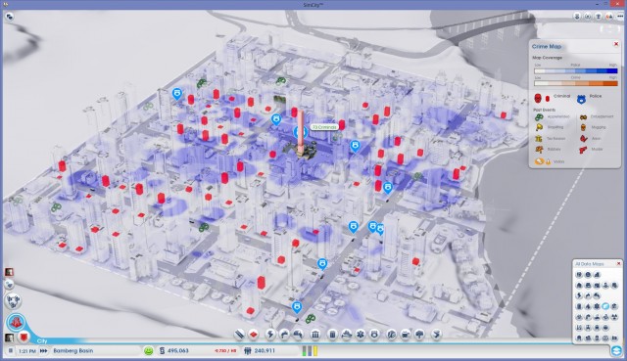Click the Bamberg Basin city name

click(73, 351)
